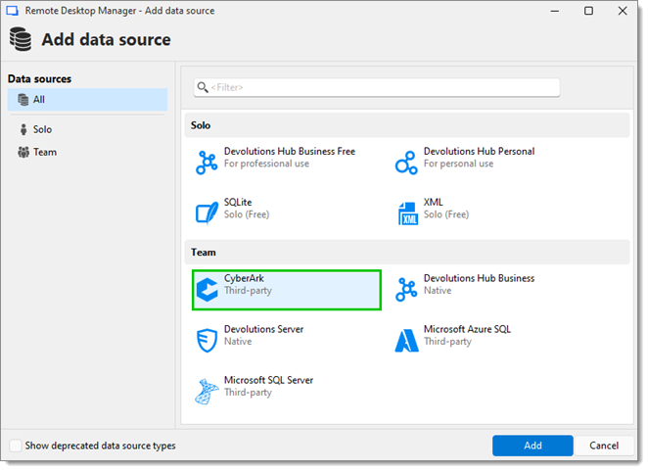Click the Devolutions Hub Business Native icon

(x=406, y=290)
